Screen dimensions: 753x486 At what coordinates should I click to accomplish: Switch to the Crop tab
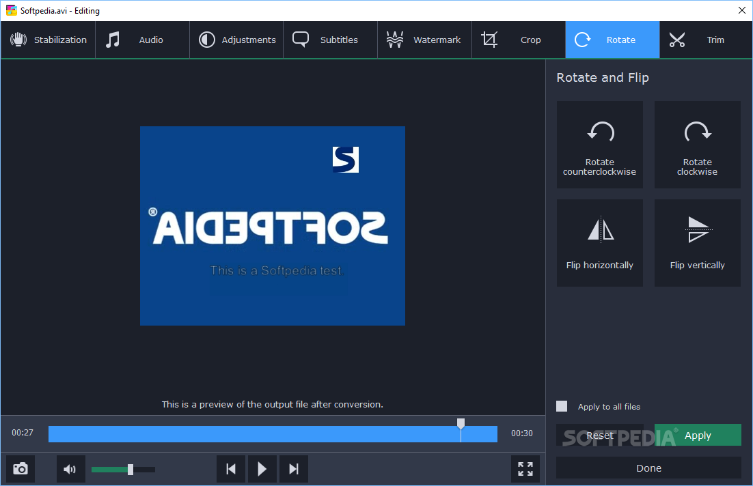(x=519, y=40)
